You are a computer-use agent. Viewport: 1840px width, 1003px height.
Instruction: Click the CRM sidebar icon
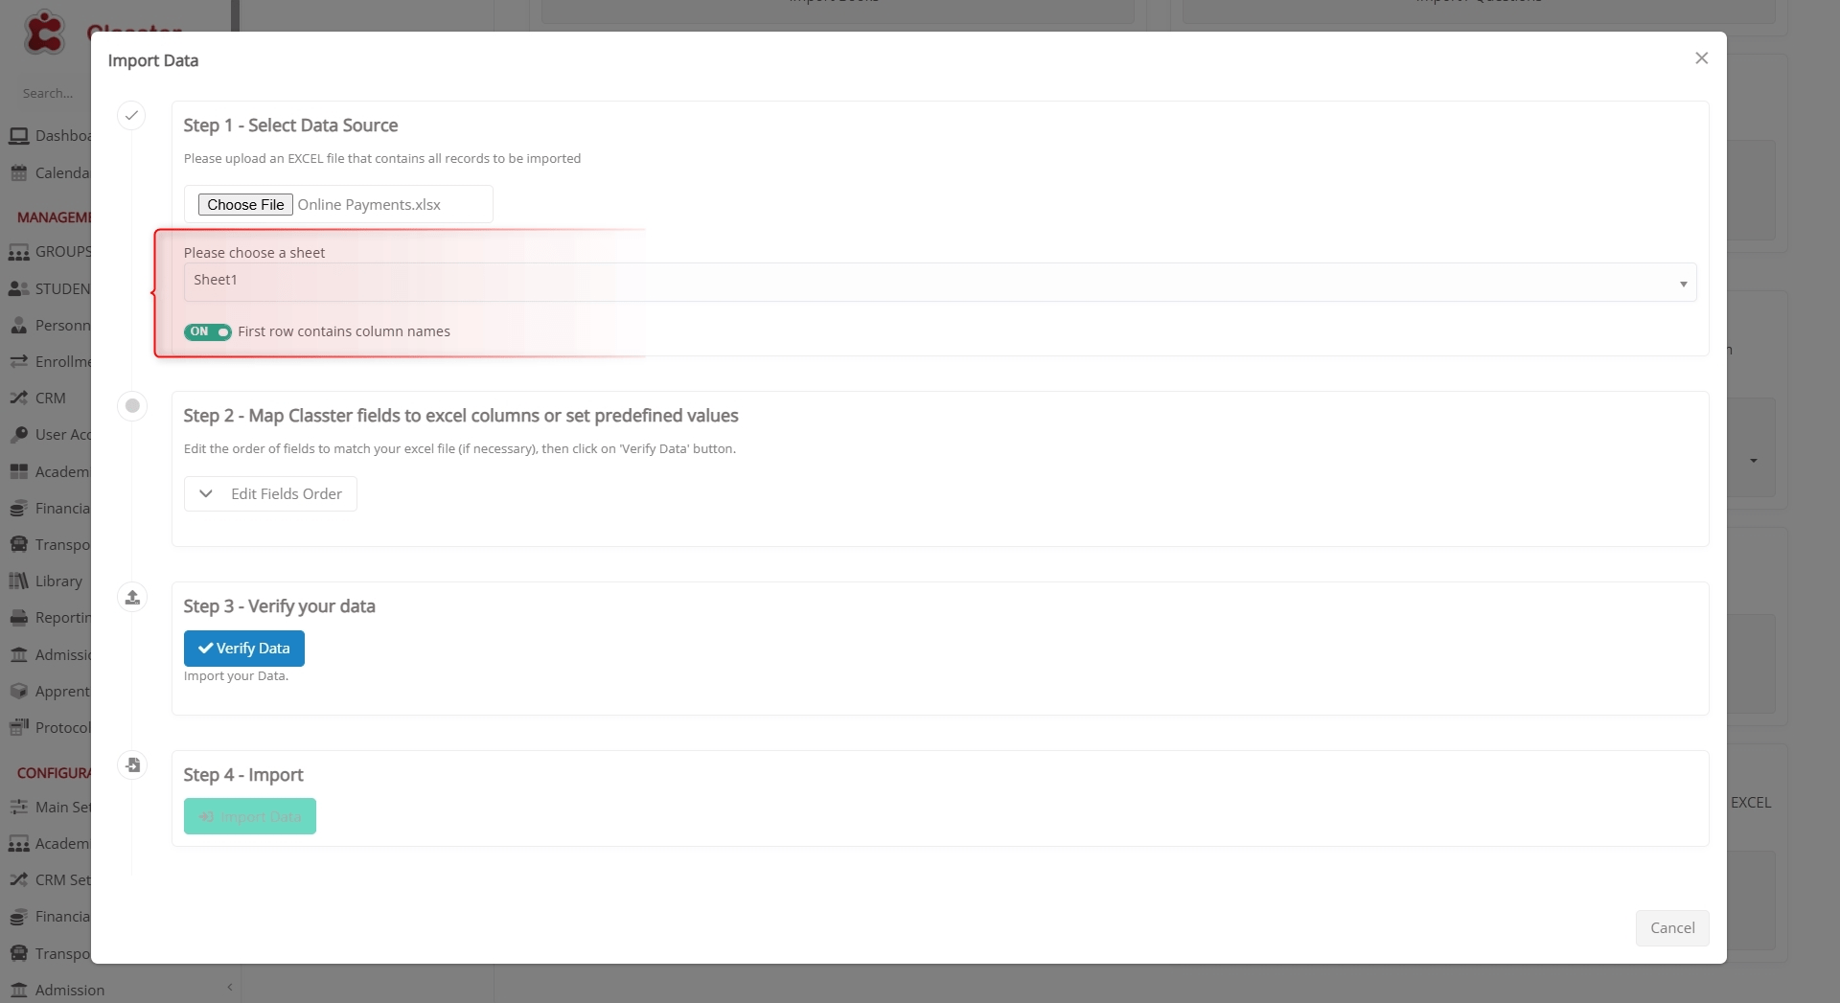coord(18,398)
